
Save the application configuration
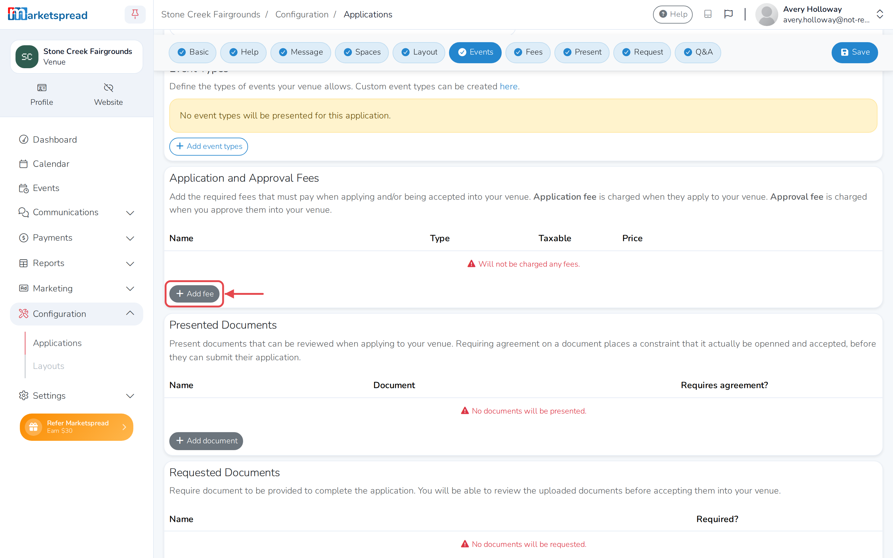pos(855,52)
